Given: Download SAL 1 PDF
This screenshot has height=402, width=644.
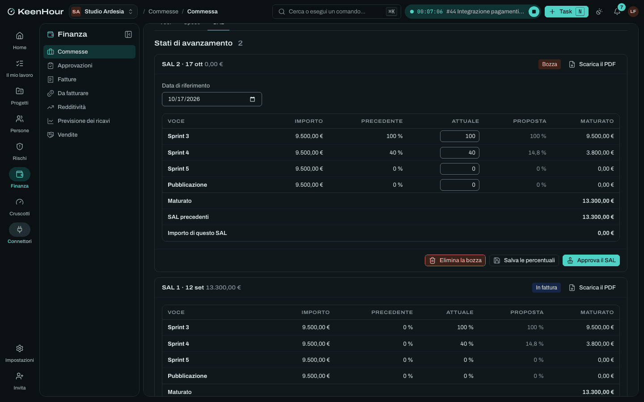Looking at the screenshot, I should coord(592,288).
